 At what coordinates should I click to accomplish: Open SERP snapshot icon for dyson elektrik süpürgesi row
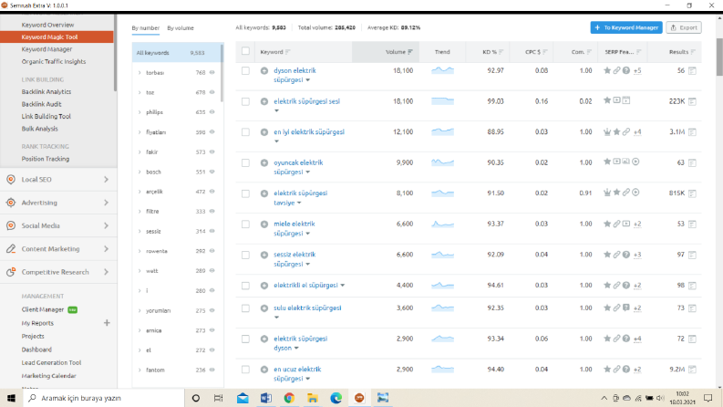pos(692,70)
